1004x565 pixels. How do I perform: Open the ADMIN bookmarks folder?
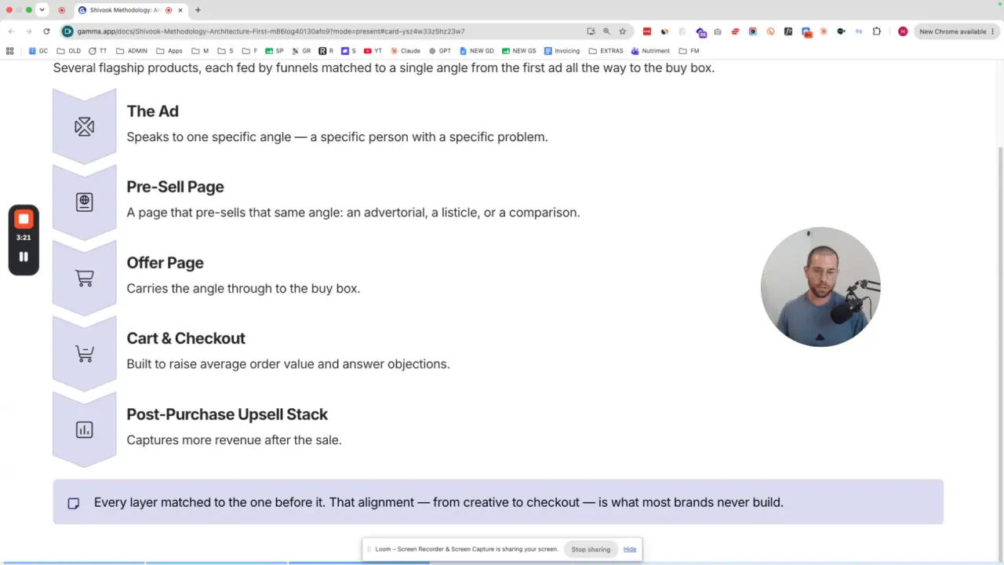click(132, 51)
